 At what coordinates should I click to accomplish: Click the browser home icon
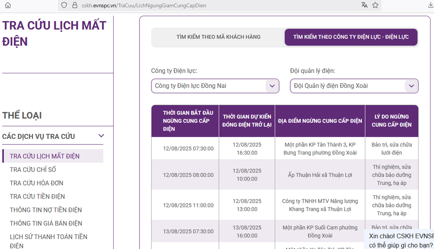click(x=8, y=5)
